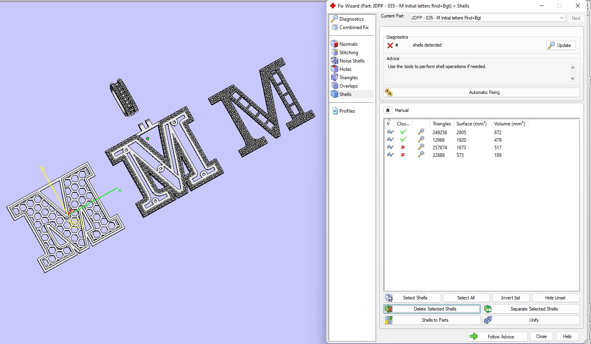Screen dimensions: 591x344
Task: Click the honeycomb M model in viewport
Action: click(x=66, y=217)
